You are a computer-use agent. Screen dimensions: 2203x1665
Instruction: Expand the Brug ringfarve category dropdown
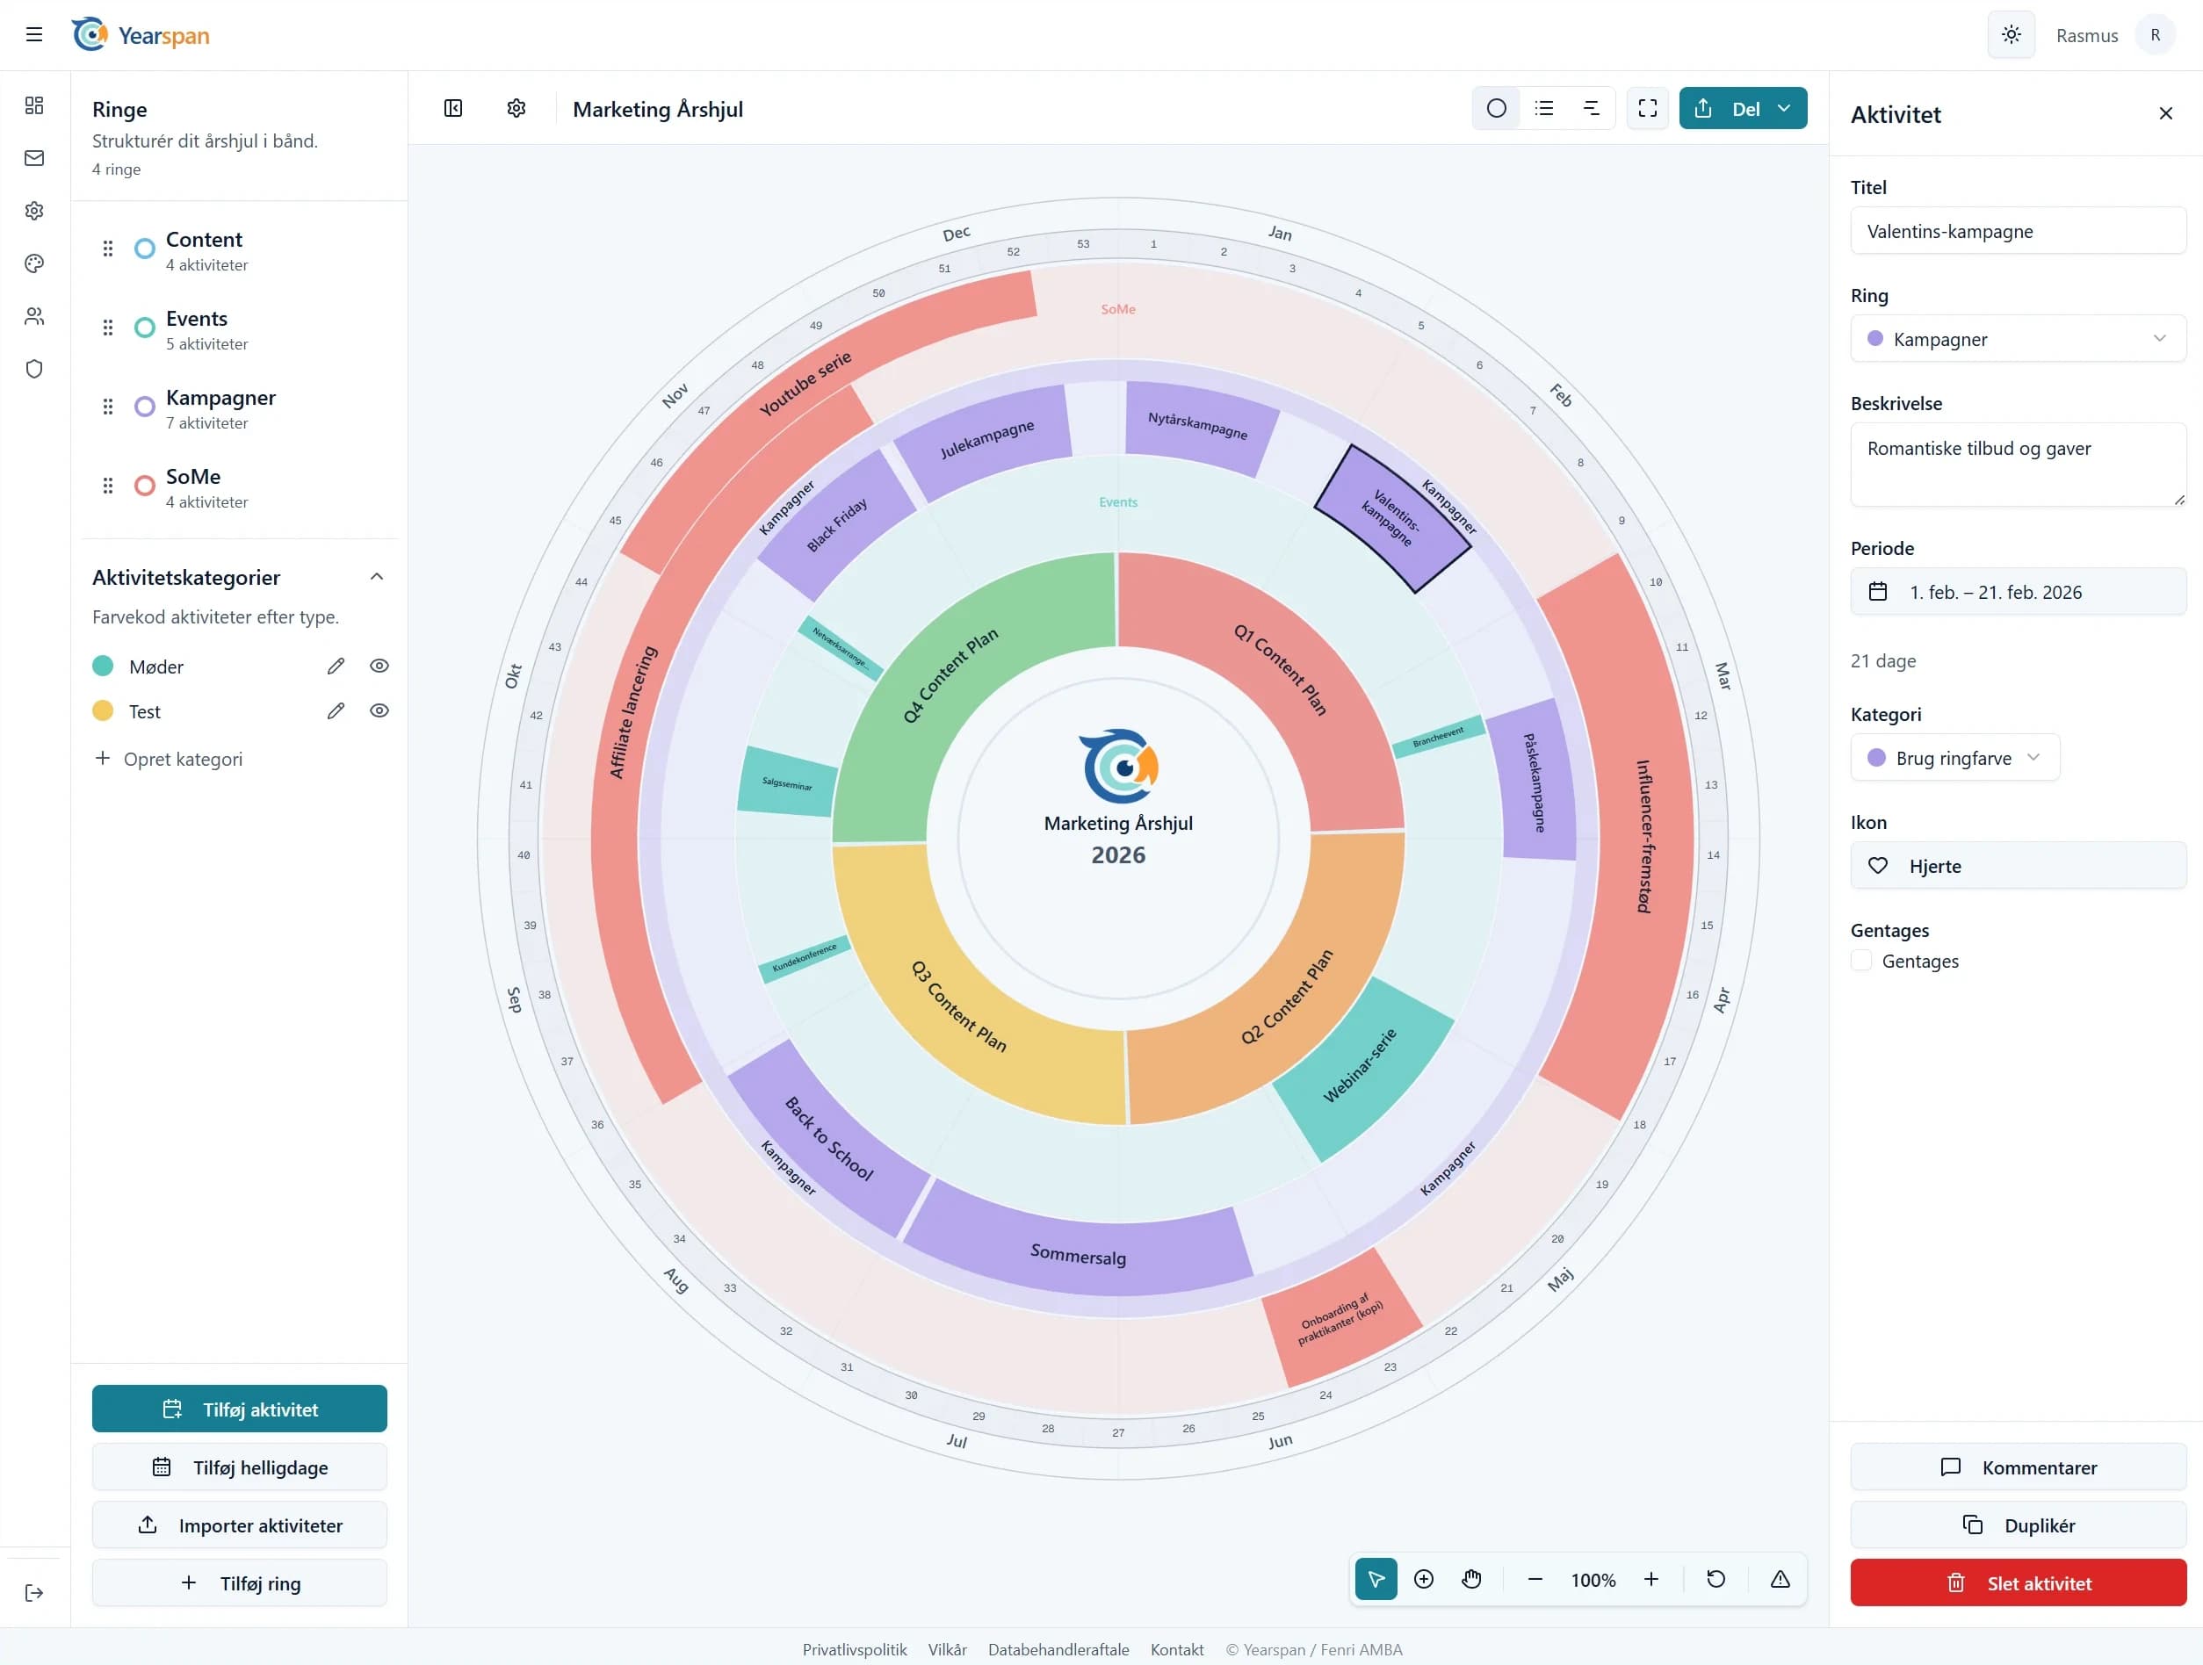(1954, 758)
